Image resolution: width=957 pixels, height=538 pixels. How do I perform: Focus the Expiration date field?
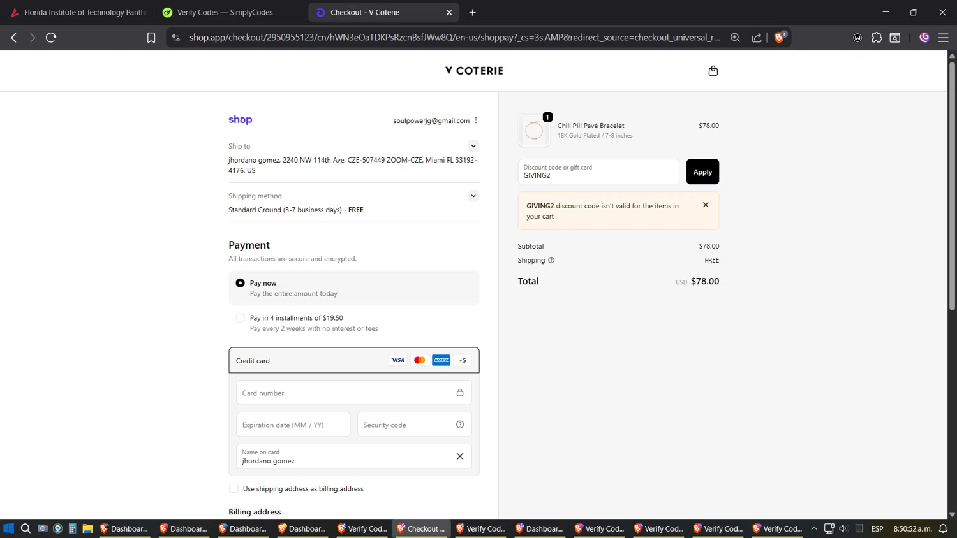[x=293, y=425]
